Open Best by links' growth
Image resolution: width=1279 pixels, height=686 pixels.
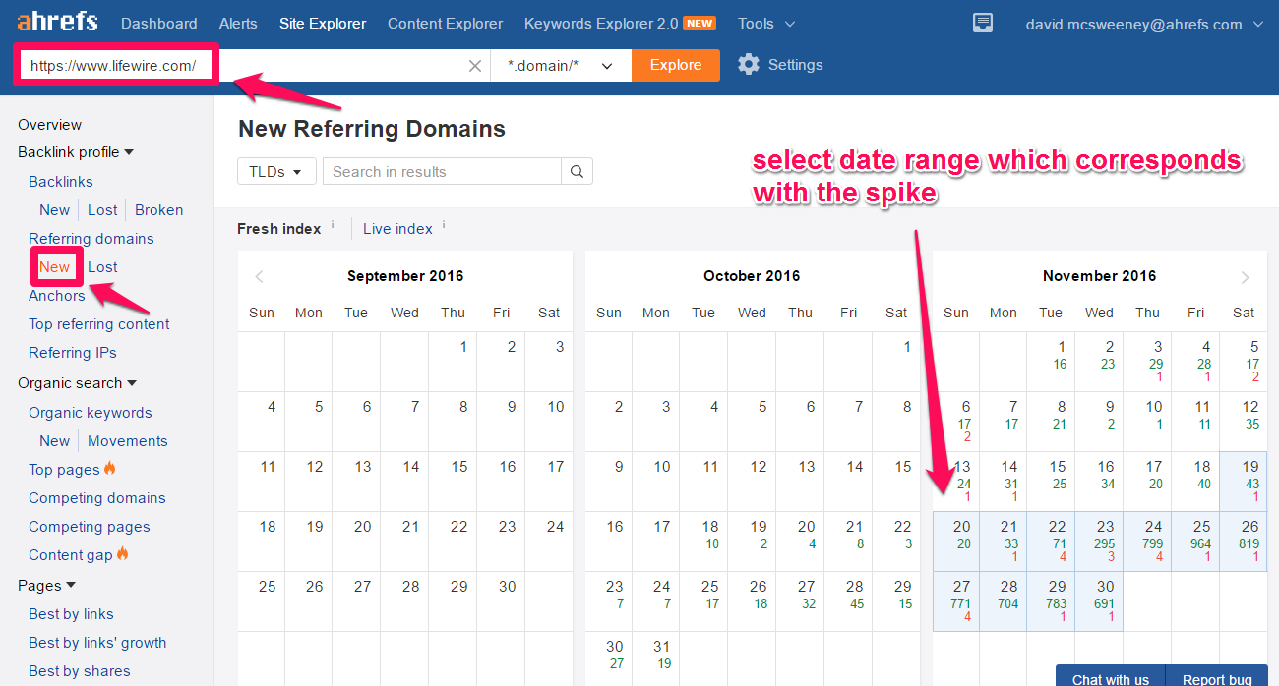point(97,643)
